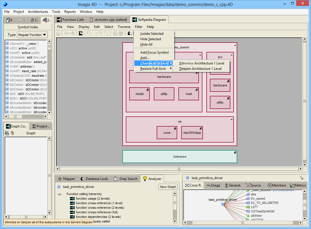Collapse the Function calling hierarchy tree
Image resolution: width=311 pixels, height=229 pixels.
coord(59,194)
